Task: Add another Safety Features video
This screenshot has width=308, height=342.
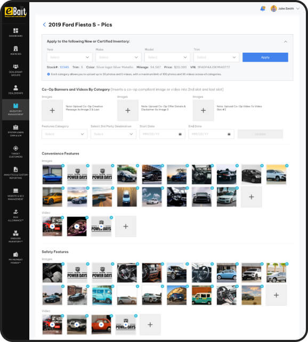Action: click(150, 324)
